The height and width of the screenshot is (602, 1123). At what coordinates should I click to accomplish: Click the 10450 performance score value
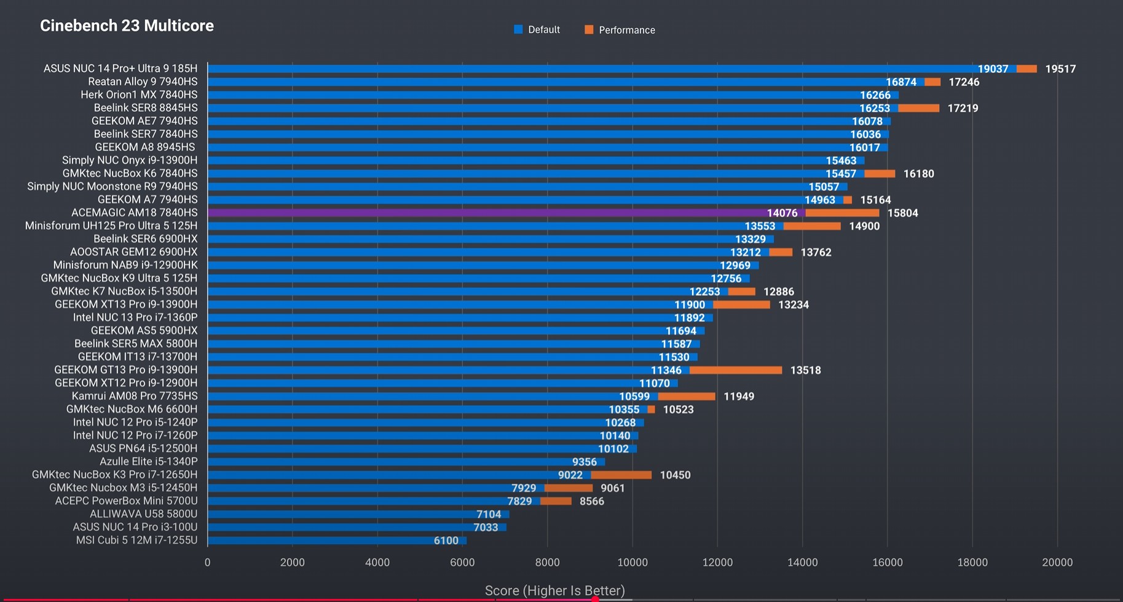coord(676,475)
